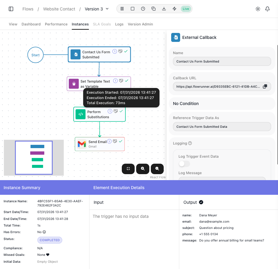
Task: Click Empty Object initial data value
Action: coord(48,262)
